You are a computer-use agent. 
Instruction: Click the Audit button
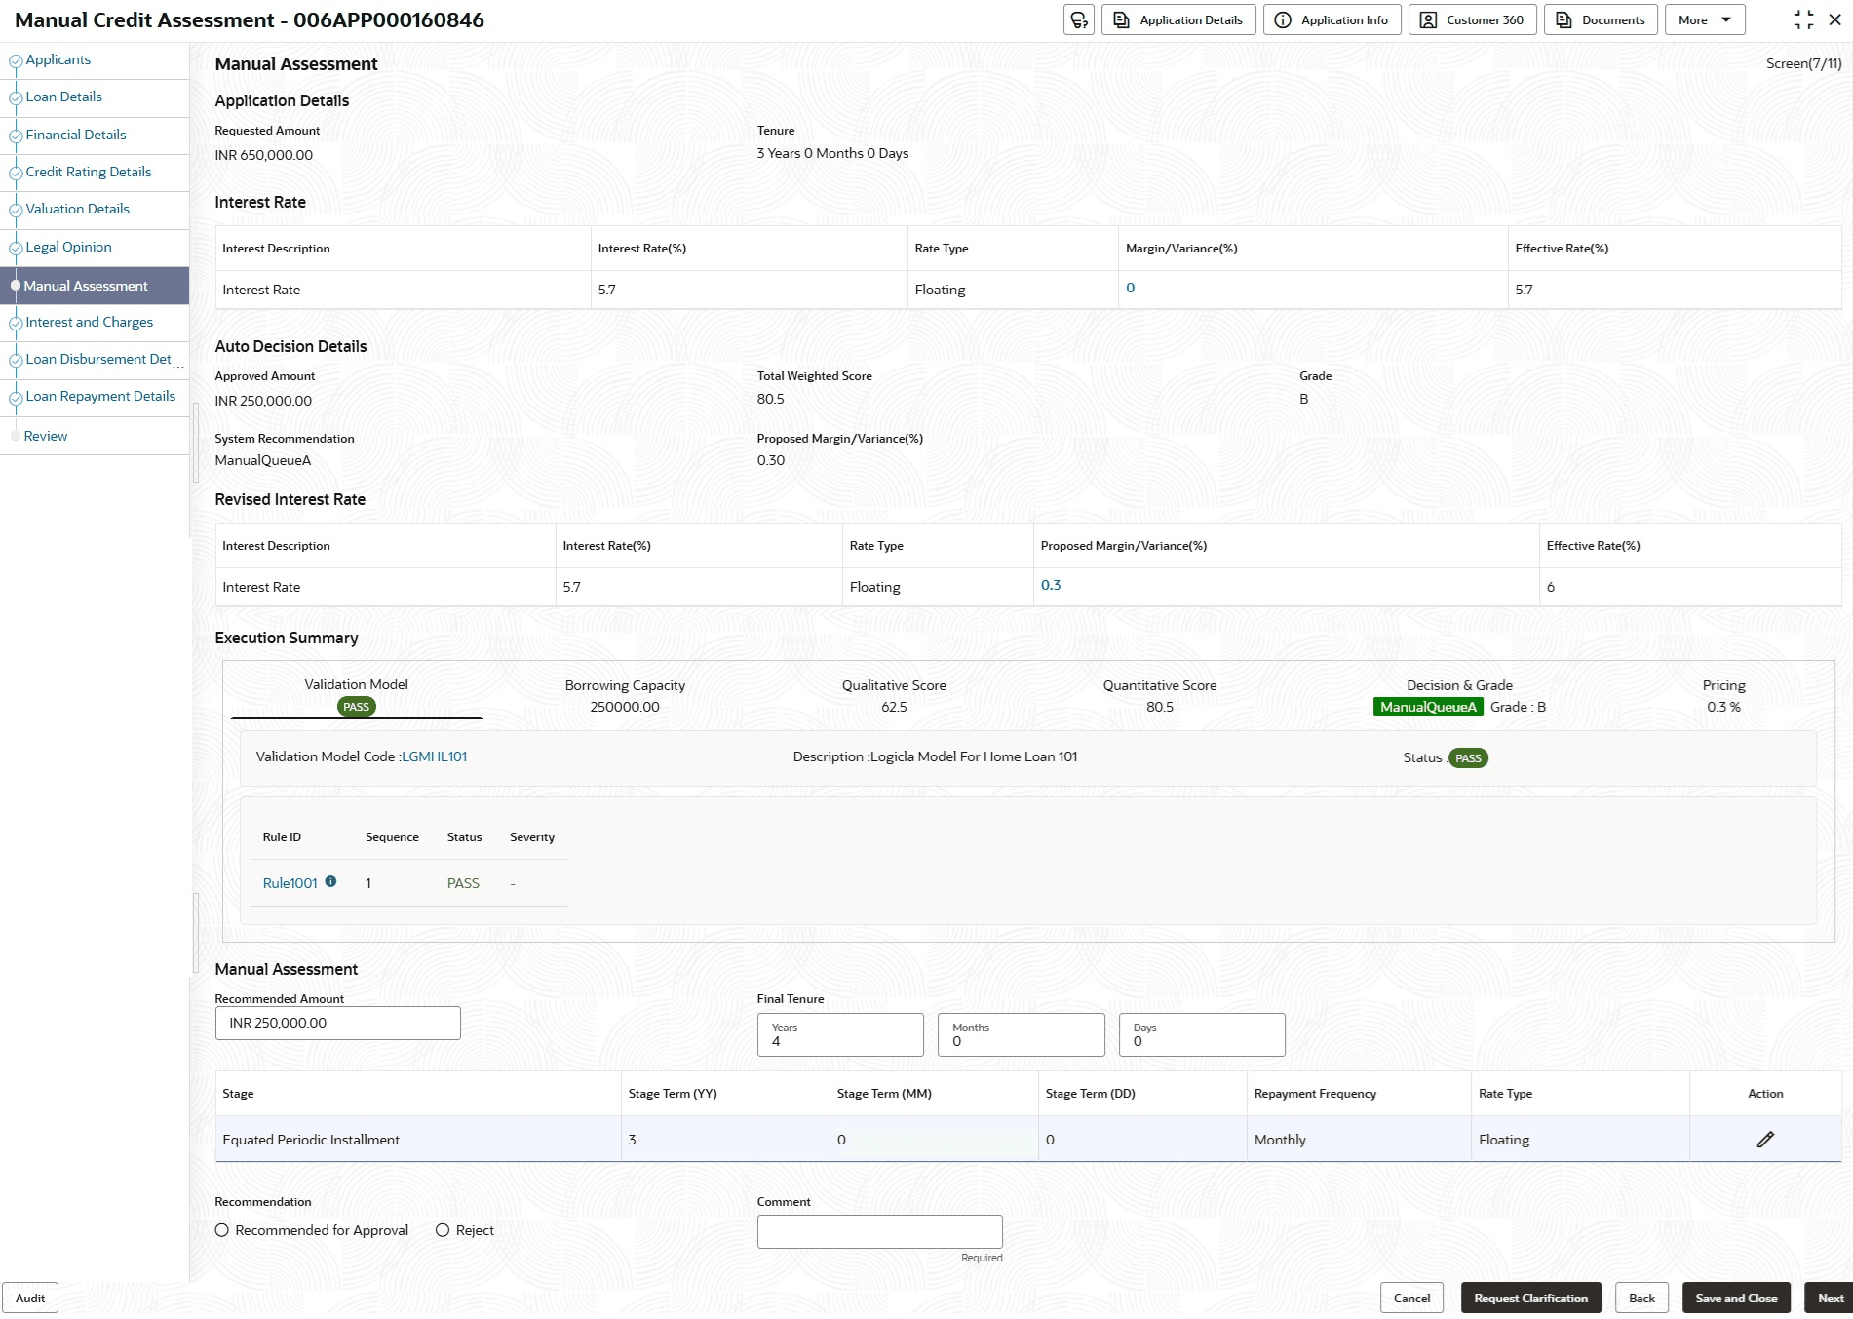[30, 1298]
